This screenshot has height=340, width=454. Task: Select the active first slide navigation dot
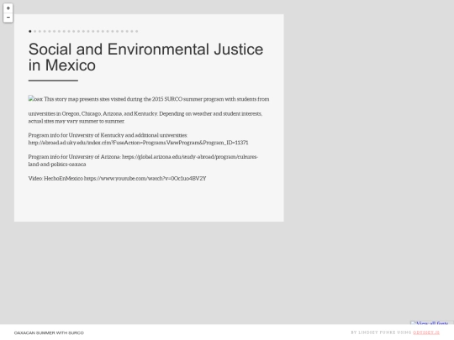(30, 31)
